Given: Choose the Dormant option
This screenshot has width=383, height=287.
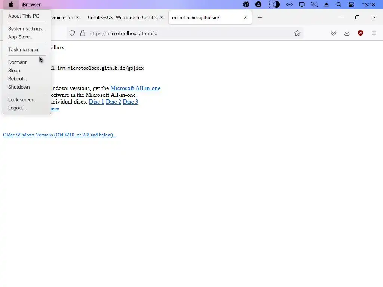Looking at the screenshot, I should tap(17, 62).
